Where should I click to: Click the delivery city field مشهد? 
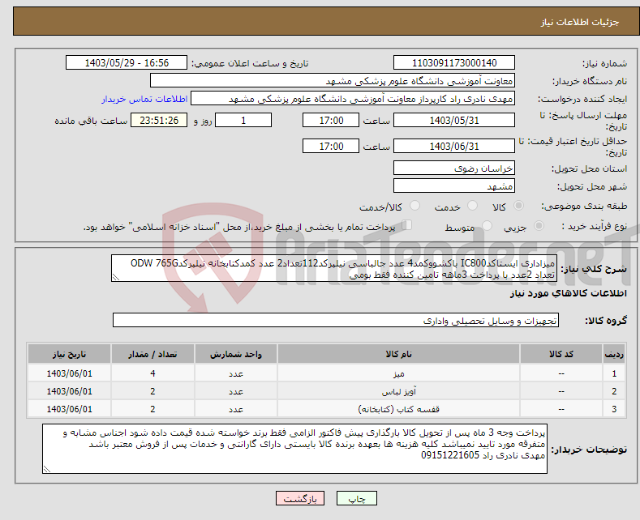(x=454, y=185)
